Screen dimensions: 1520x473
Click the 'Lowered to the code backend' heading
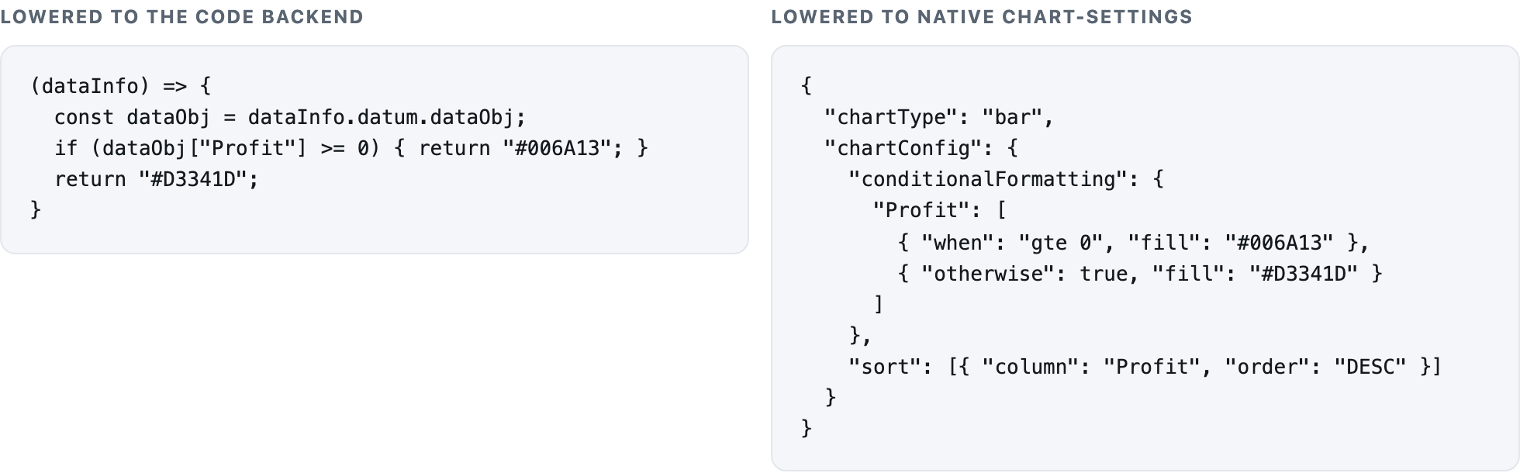(x=181, y=17)
